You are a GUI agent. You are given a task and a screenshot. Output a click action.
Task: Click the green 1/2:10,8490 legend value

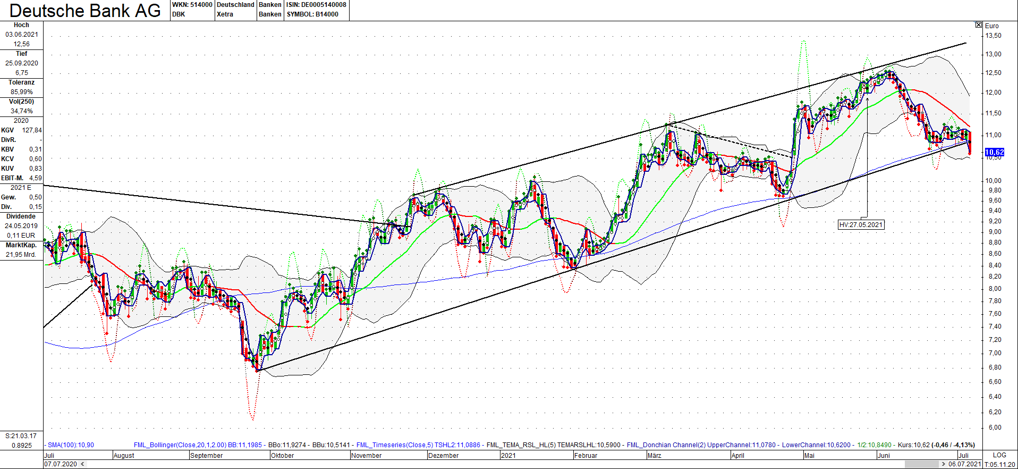click(875, 445)
